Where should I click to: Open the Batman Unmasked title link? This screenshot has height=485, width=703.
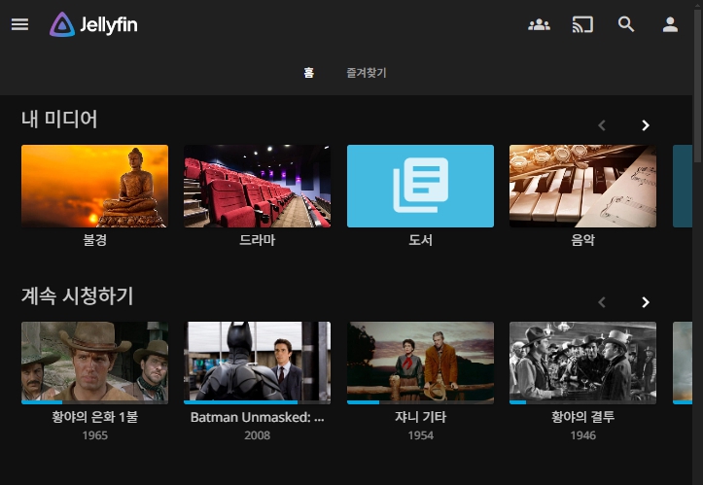tap(258, 417)
